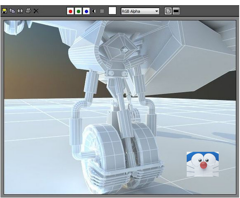Display the alpha channel half-circle icon

[94, 11]
